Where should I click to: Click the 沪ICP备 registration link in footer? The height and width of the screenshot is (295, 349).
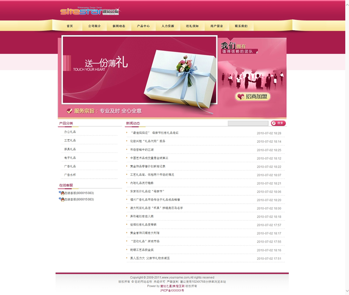[172, 290]
